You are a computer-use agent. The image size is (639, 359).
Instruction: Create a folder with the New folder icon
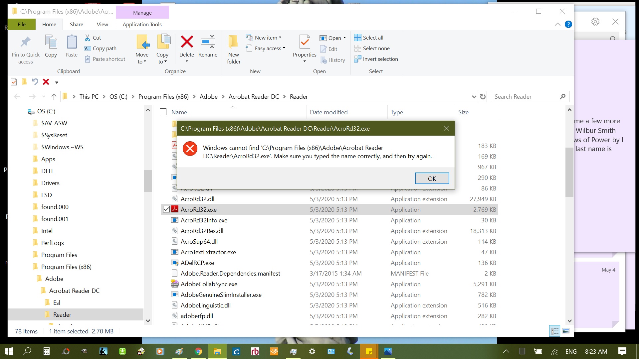pos(233,48)
